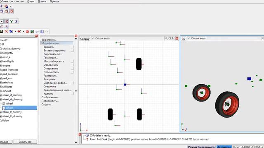The image size is (264, 148).
Task: Open Опции вида in the Сверху viewport
Action: pos(102,38)
